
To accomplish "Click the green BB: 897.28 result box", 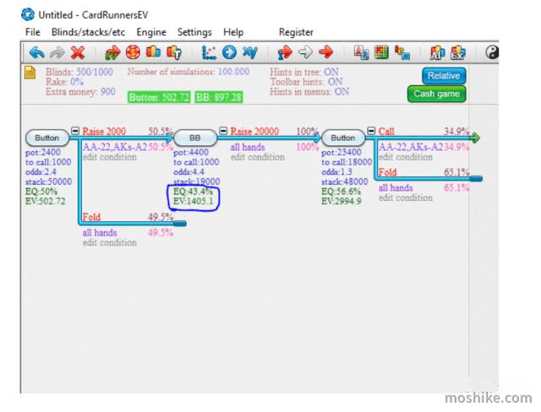I will click(219, 97).
